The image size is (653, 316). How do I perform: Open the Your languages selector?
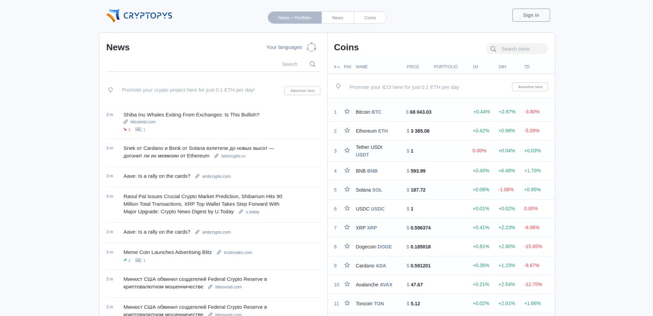coord(284,47)
